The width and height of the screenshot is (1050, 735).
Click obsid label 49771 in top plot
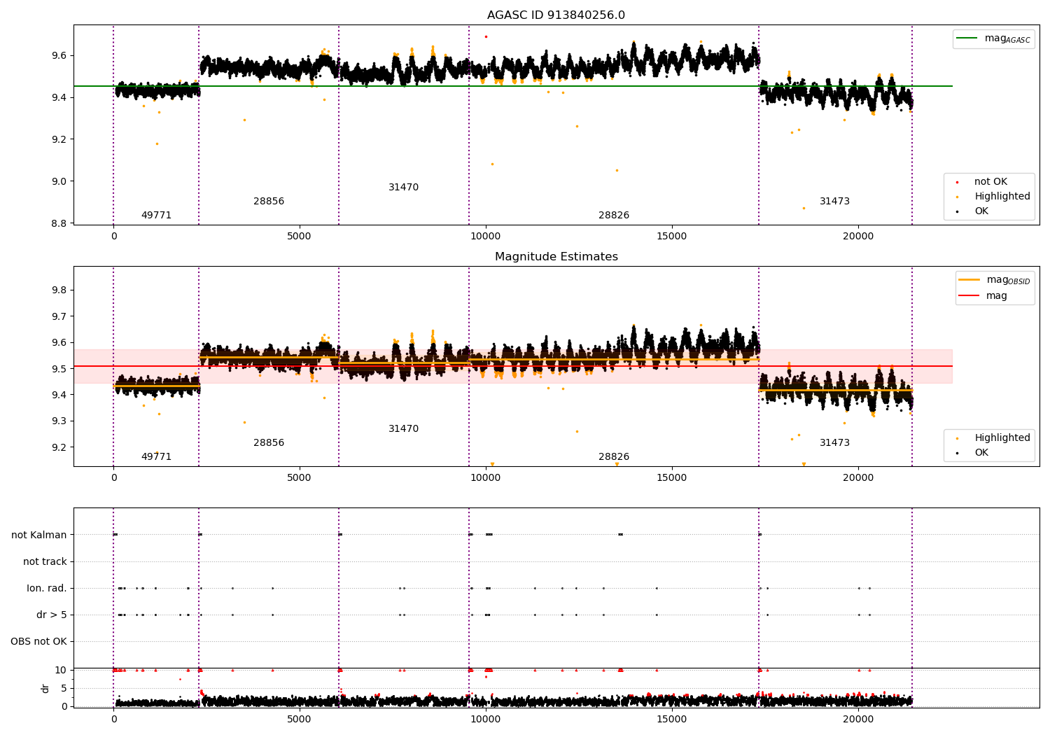156,216
